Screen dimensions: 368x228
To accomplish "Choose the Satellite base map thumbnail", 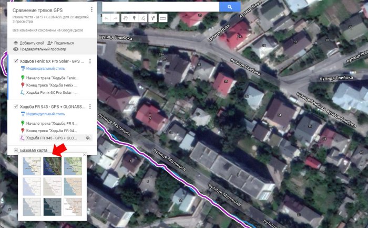I will tap(53, 166).
